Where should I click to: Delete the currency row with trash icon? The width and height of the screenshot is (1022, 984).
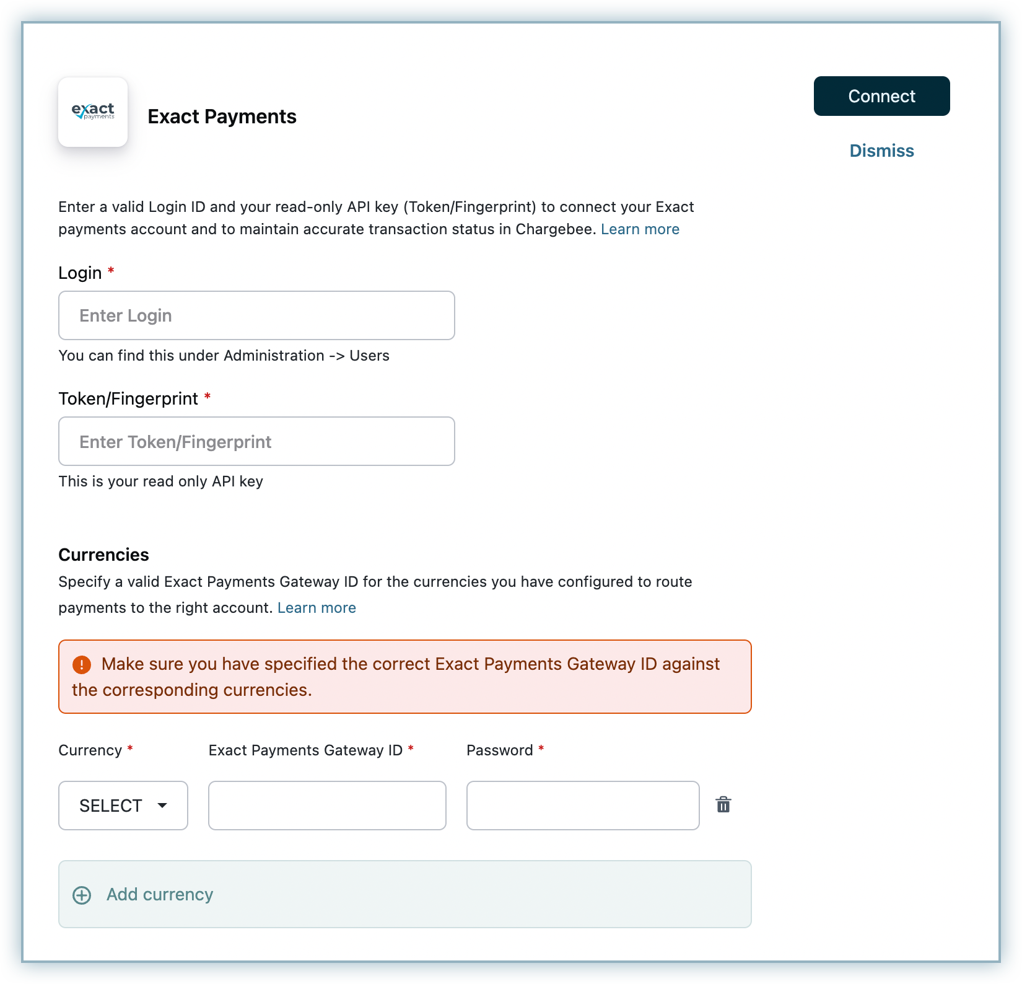coord(723,805)
